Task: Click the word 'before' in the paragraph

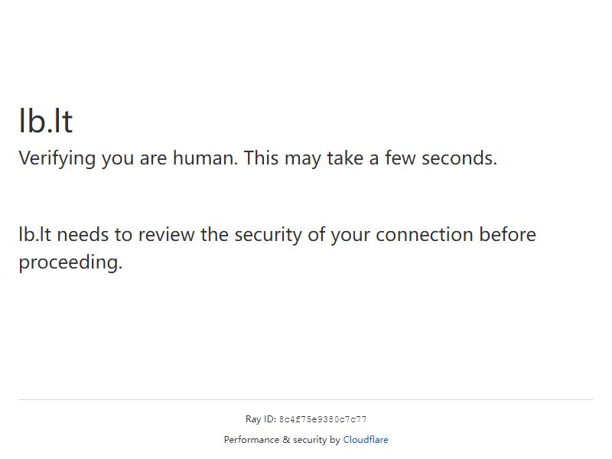Action: pos(507,234)
